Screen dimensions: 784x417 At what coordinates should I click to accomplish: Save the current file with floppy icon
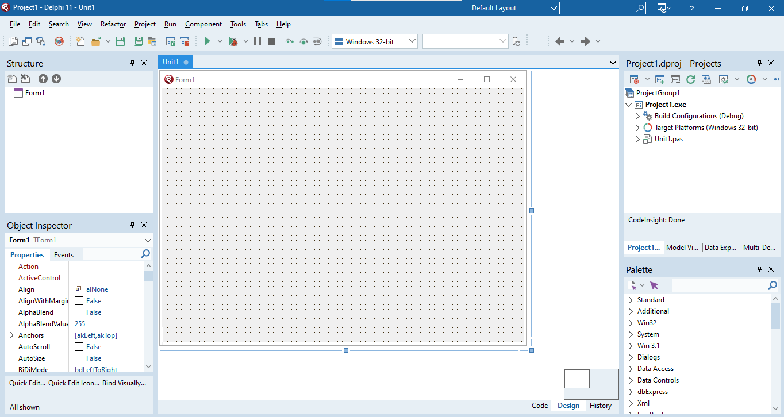(120, 41)
